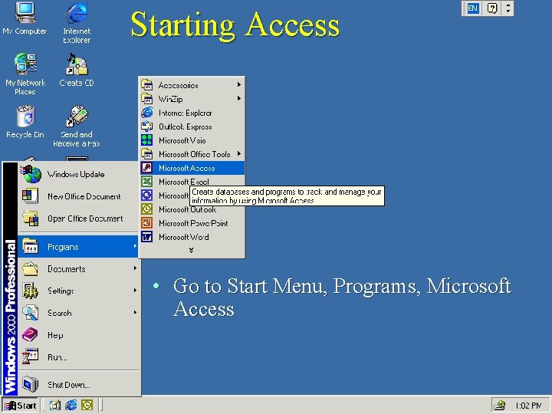Choose Microsoft Visio menu entry
The width and height of the screenshot is (552, 414).
pyautogui.click(x=192, y=140)
